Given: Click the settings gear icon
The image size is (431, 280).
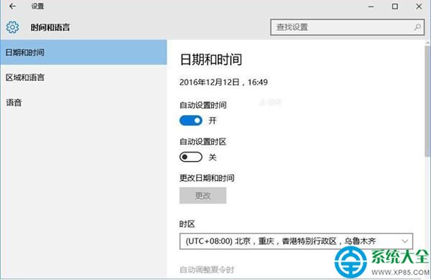Looking at the screenshot, I should pos(13,27).
